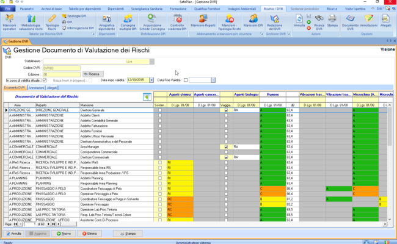Select yellow RI cell for Addetto IReS
Screen dimensions: 397x244
click(180, 163)
